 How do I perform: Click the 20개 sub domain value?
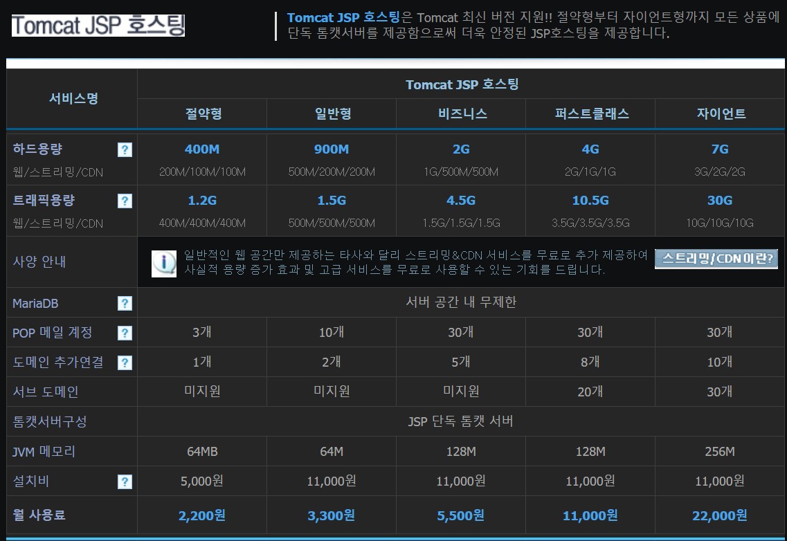coord(590,392)
